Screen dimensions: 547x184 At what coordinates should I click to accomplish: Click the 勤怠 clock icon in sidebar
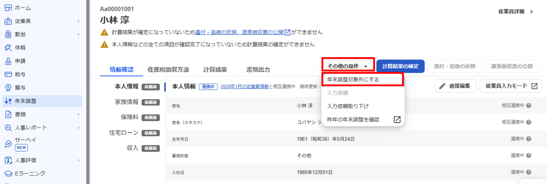tap(8, 34)
